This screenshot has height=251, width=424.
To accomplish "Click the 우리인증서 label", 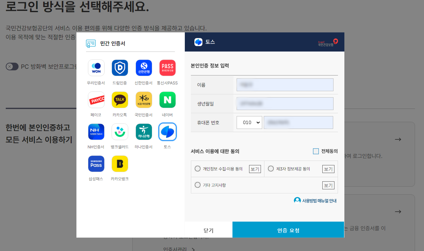I will click(x=96, y=83).
